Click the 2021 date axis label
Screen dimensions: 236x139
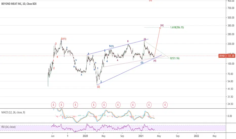(141, 136)
